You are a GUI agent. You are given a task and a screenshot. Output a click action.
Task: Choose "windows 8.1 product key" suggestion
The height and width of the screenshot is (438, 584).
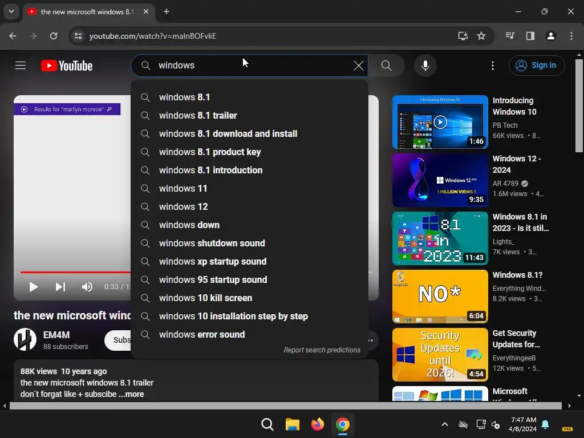(x=250, y=152)
